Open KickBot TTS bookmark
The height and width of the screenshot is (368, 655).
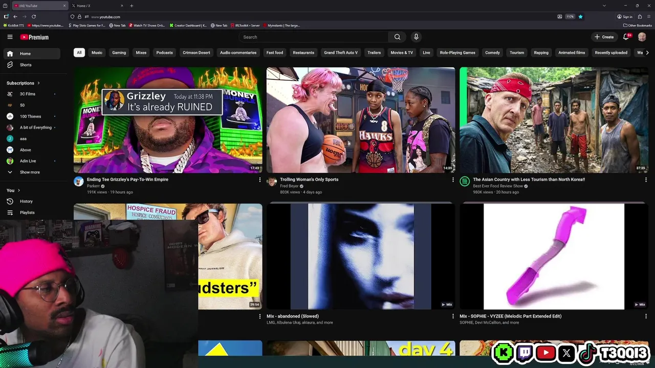14,25
